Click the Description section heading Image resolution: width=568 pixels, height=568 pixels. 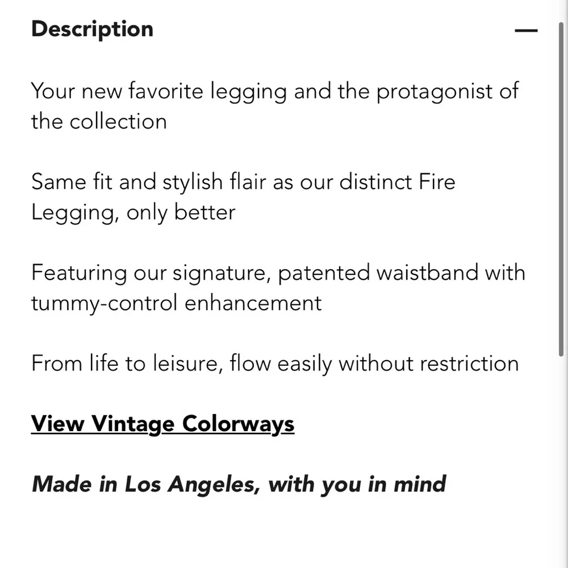[92, 29]
